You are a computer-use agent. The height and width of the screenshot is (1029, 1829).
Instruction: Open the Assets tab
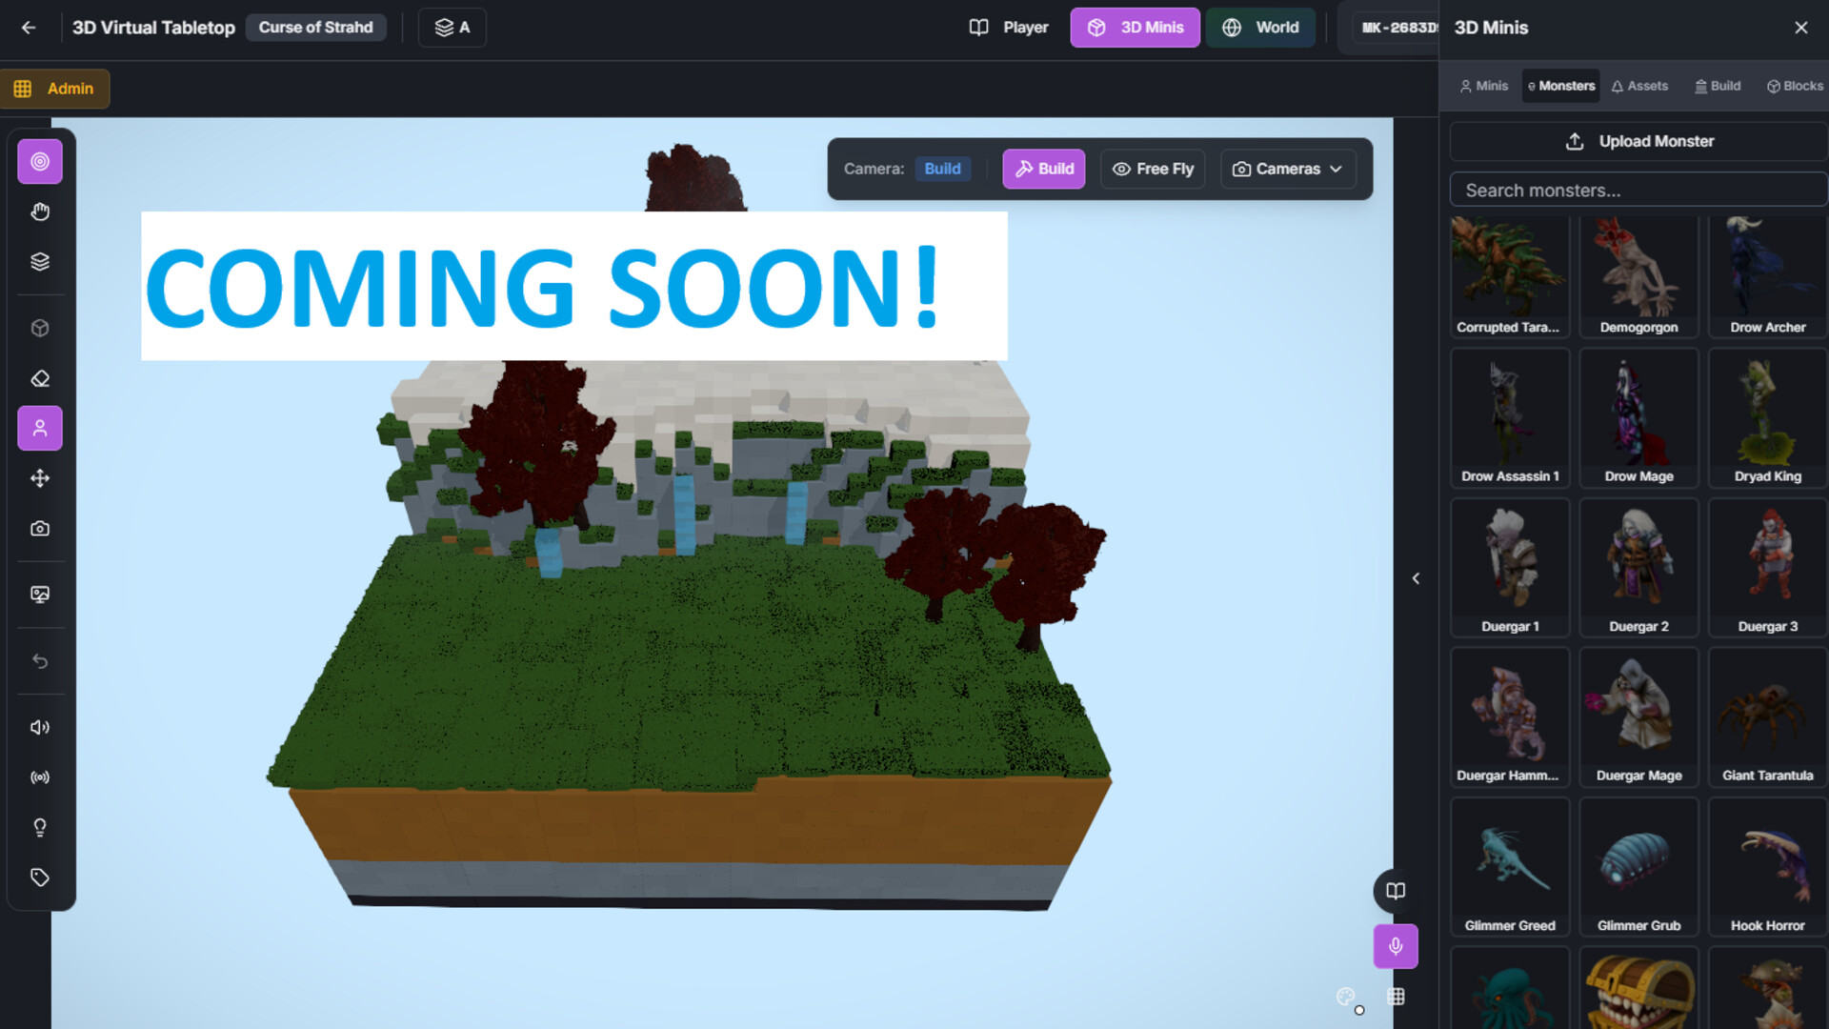(1639, 86)
